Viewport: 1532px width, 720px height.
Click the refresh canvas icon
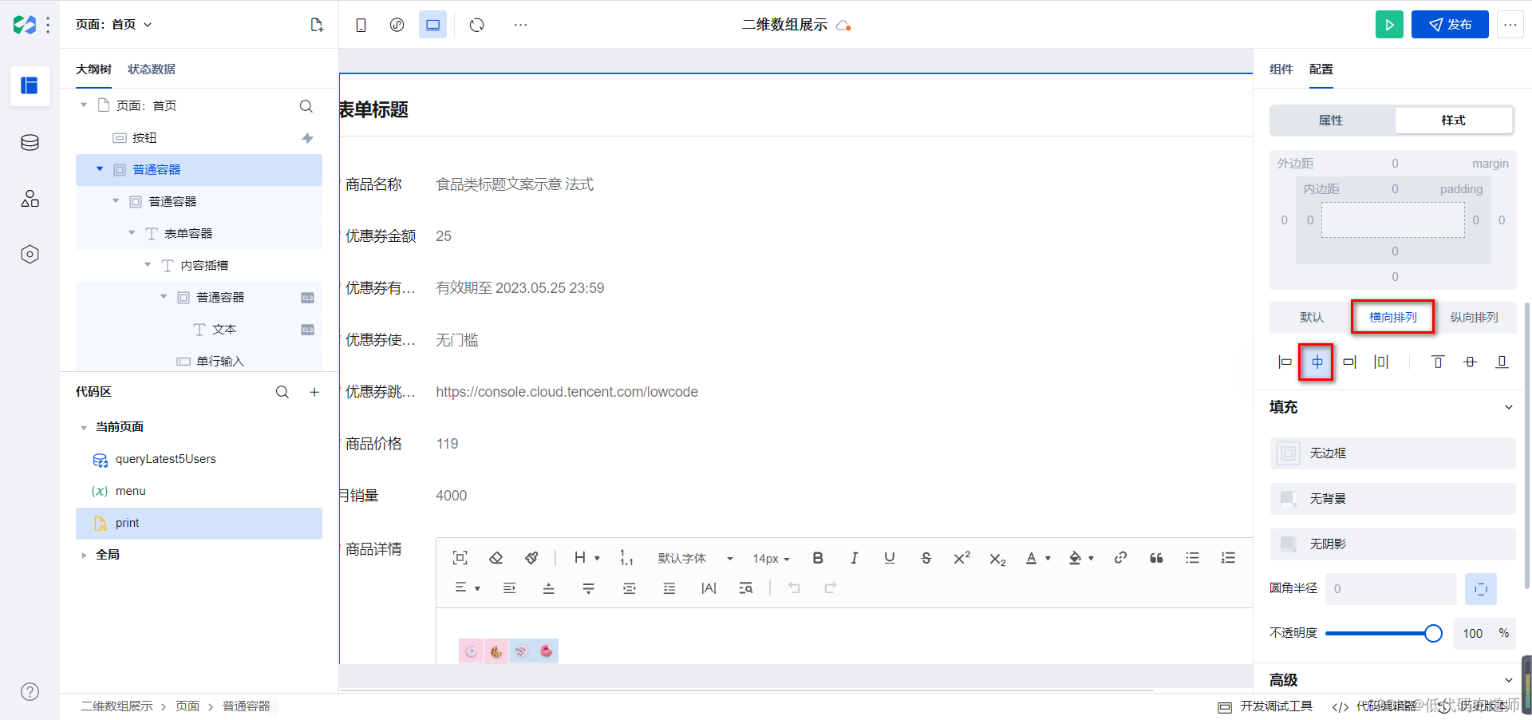[477, 25]
